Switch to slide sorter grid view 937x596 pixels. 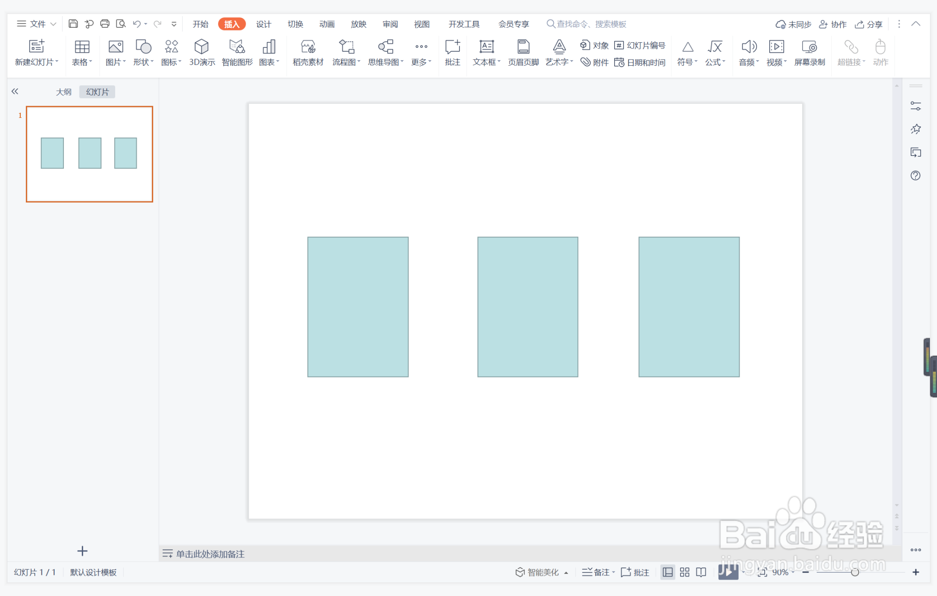[685, 572]
